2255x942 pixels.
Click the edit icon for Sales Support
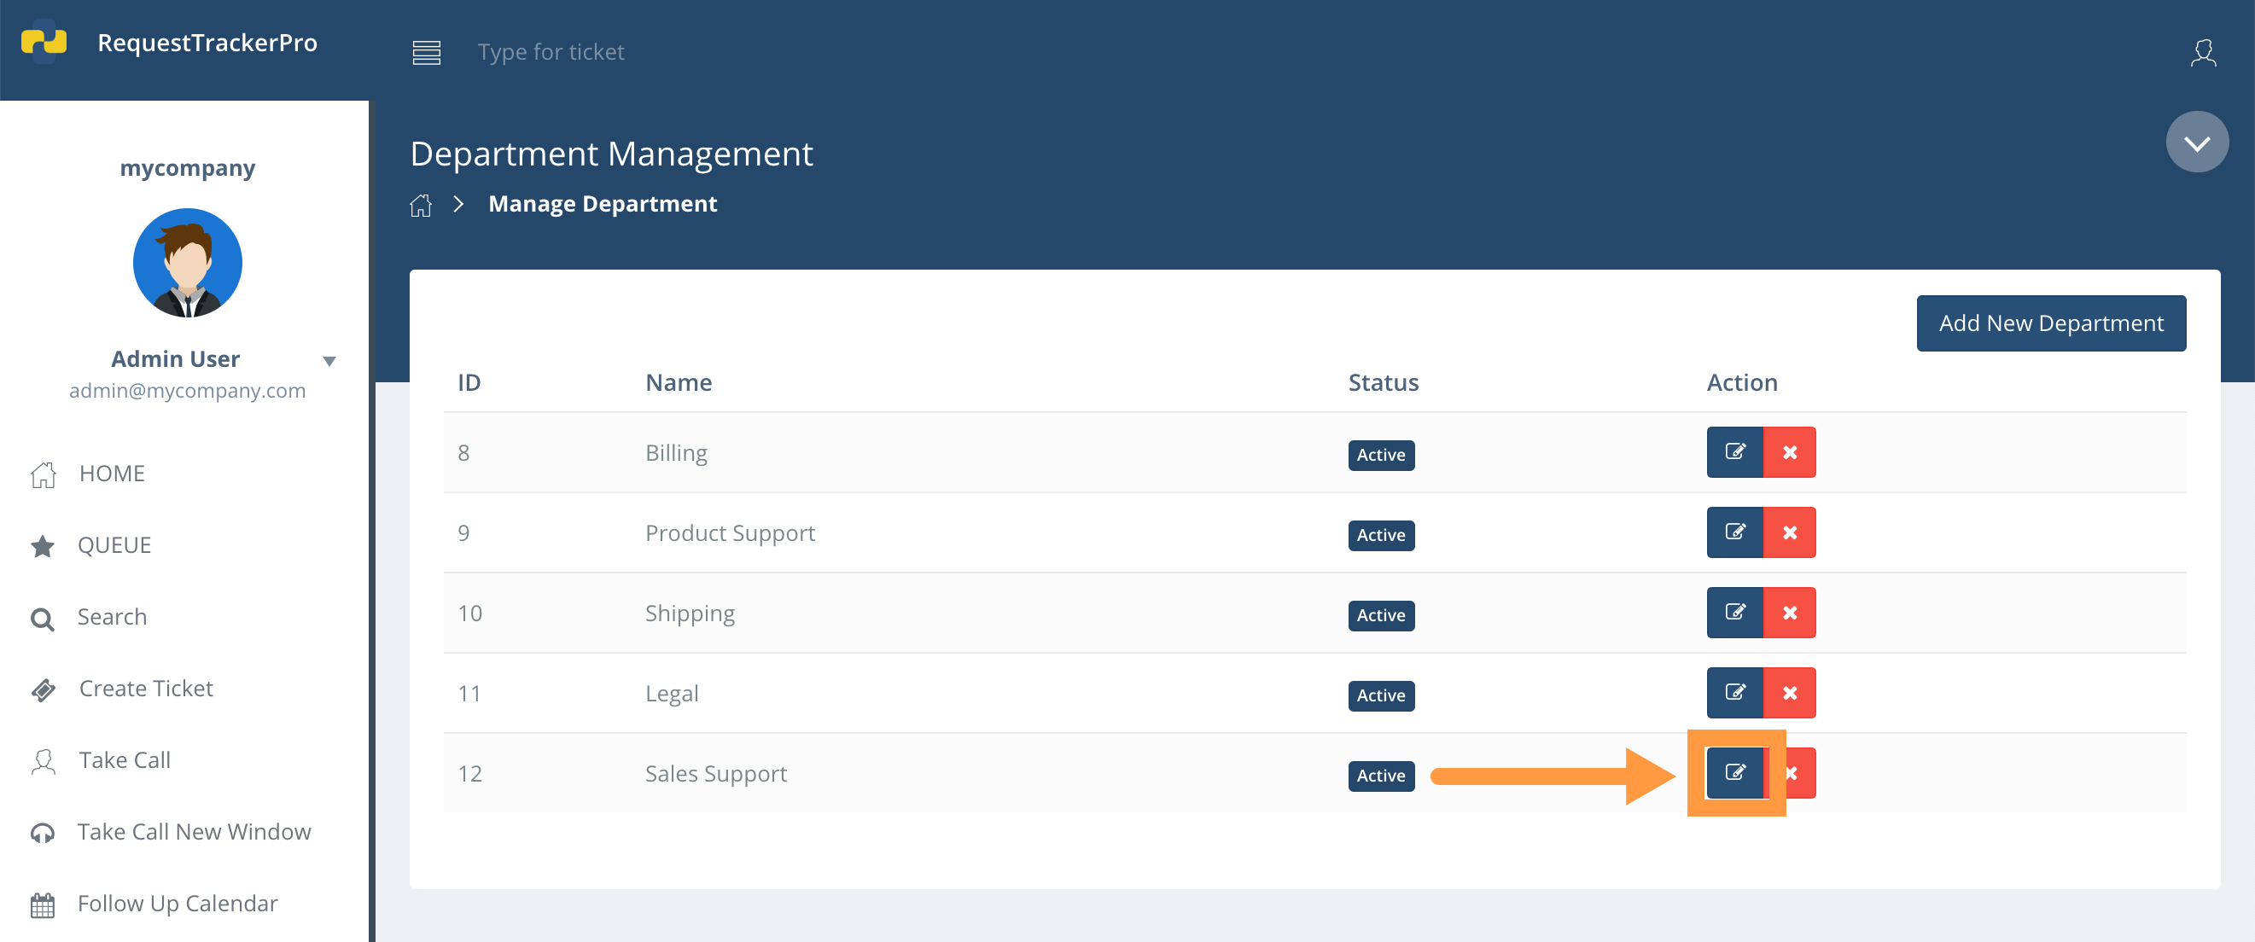(x=1735, y=773)
